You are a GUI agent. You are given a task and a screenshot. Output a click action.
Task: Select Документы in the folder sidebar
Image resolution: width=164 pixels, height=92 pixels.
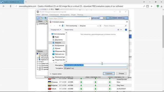point(59,40)
